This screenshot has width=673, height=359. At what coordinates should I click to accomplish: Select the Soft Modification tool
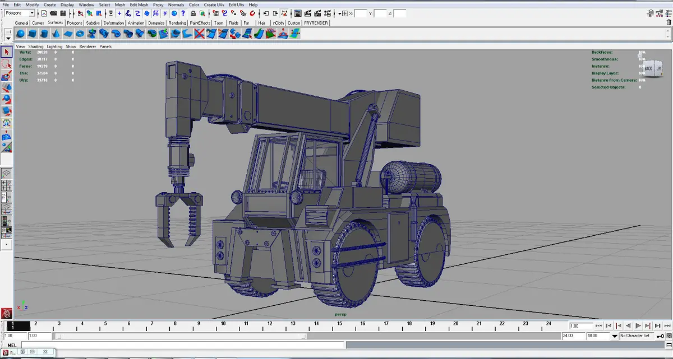pyautogui.click(x=7, y=135)
